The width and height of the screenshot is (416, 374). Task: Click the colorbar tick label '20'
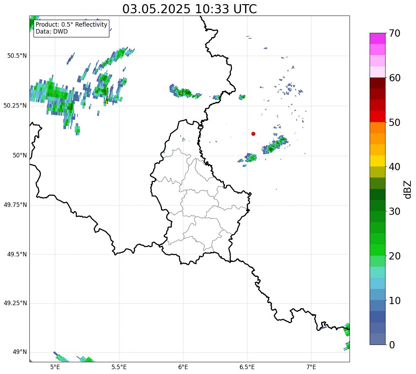(x=395, y=256)
